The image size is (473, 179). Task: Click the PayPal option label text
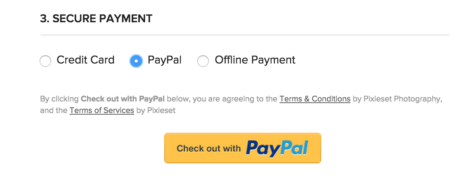(165, 60)
